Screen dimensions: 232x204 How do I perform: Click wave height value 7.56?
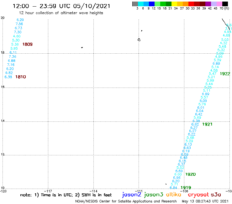[19, 24]
